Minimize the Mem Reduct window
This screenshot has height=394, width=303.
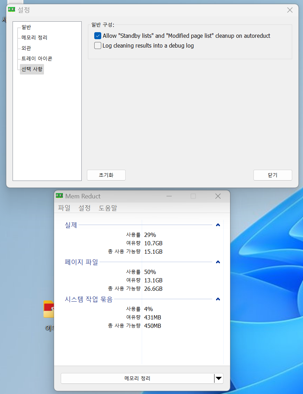[169, 196]
